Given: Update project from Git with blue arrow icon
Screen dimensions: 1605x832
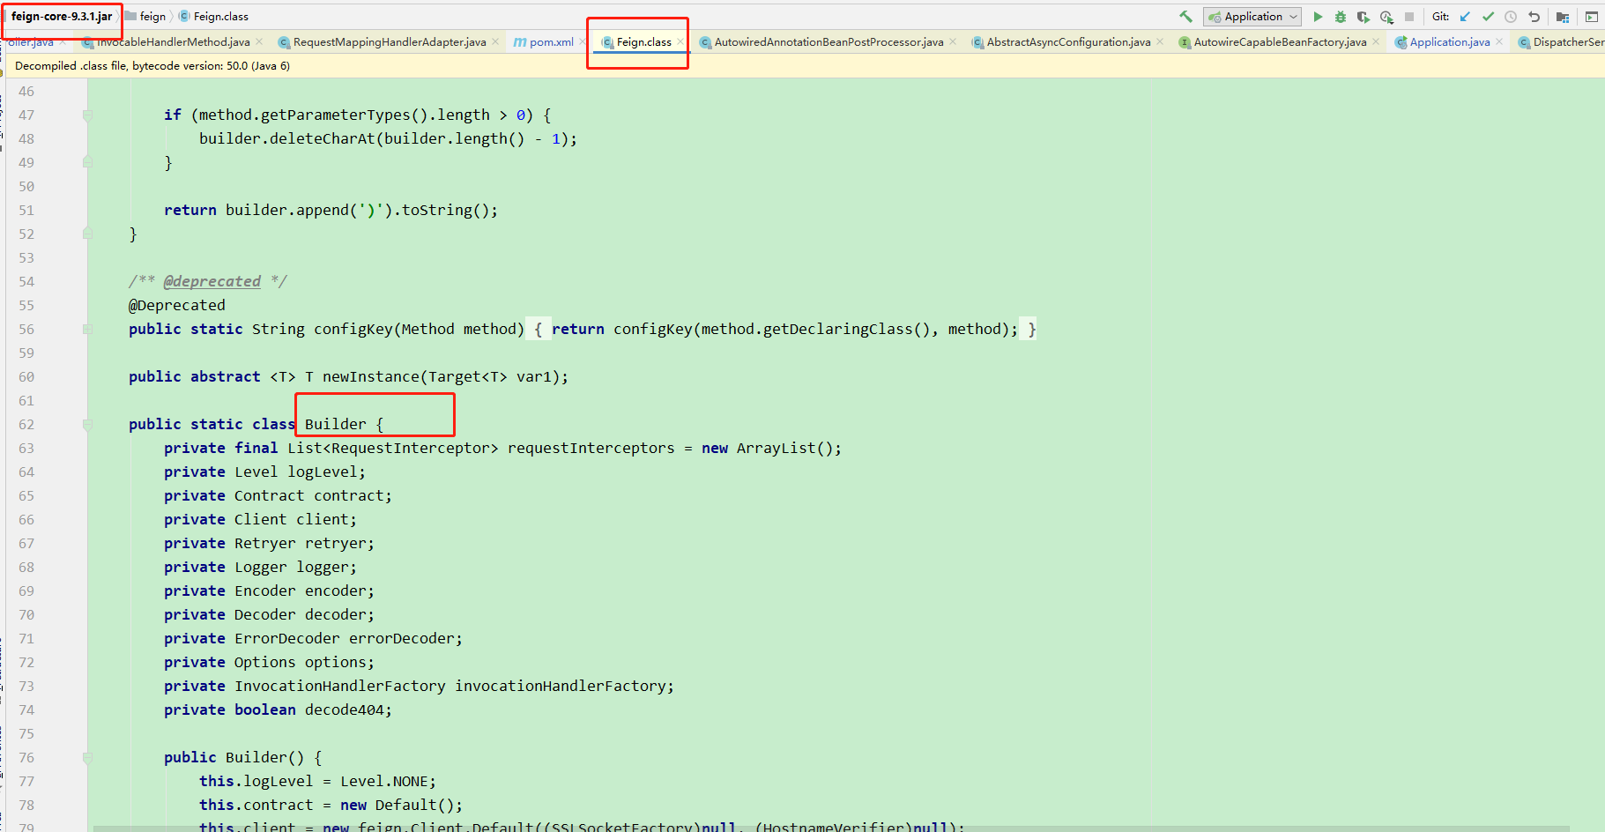Looking at the screenshot, I should coord(1464,16).
